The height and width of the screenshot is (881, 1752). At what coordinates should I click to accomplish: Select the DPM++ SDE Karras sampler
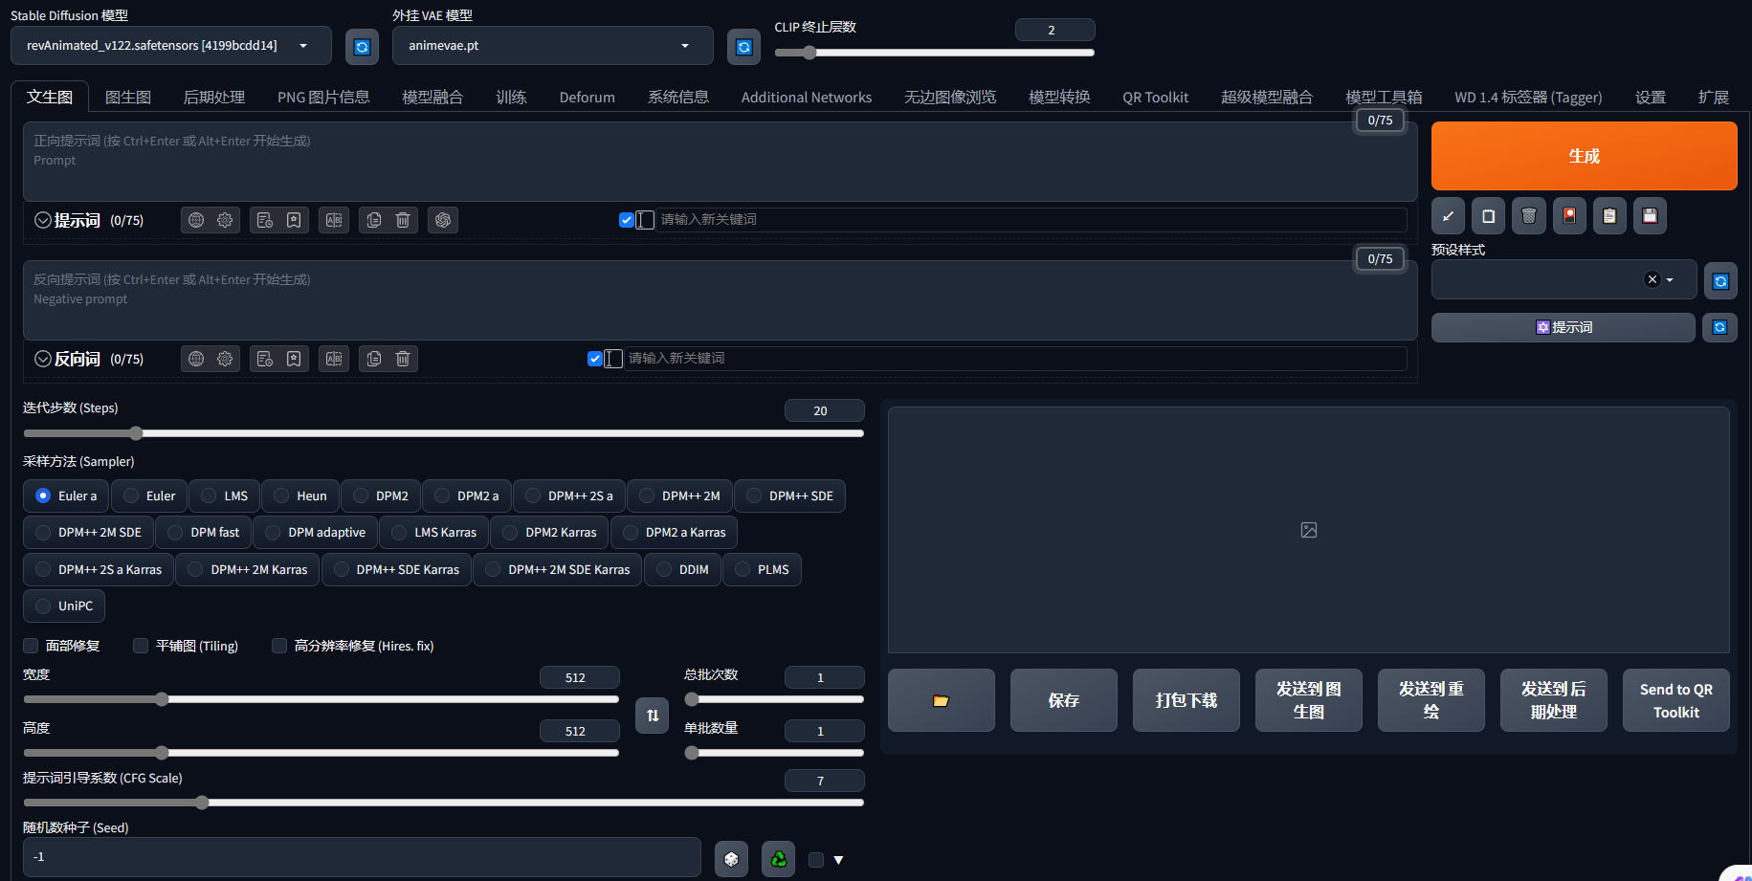[x=396, y=569]
